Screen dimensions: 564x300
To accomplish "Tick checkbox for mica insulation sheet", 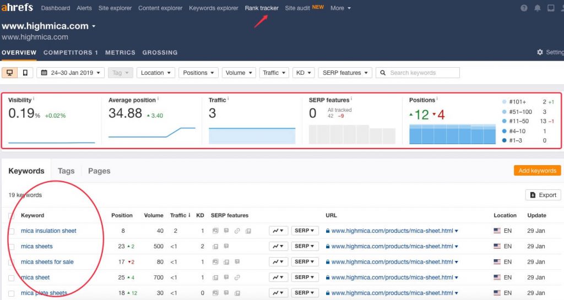I will (x=12, y=231).
